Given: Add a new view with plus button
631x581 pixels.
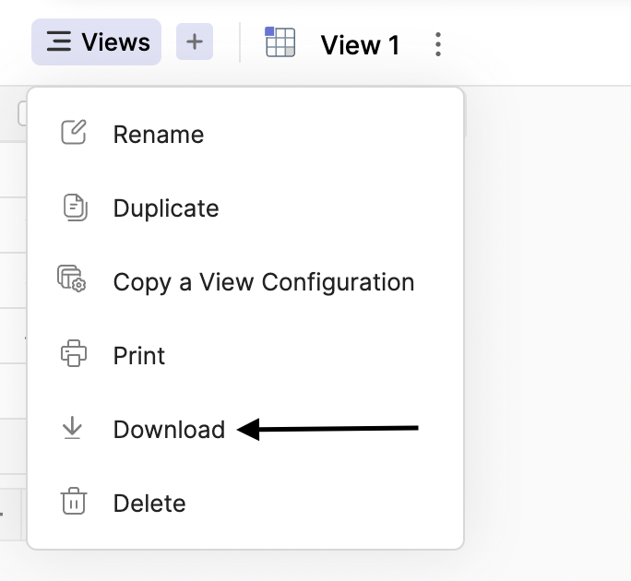Looking at the screenshot, I should pyautogui.click(x=195, y=42).
